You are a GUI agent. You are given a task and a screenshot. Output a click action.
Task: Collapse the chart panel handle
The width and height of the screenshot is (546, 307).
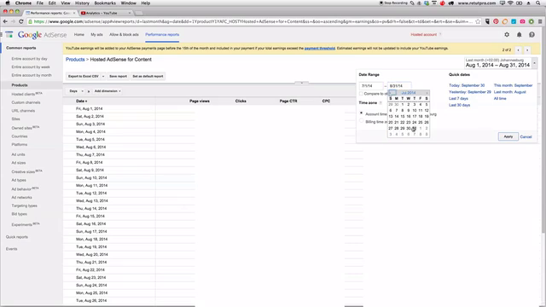click(301, 83)
